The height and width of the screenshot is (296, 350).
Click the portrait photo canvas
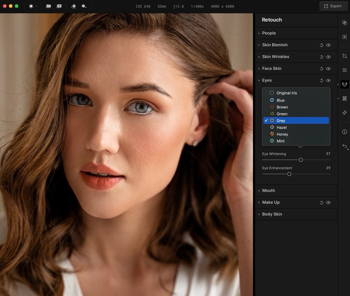click(x=126, y=154)
